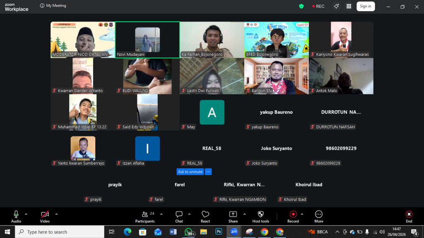Open the Zoom apps grid icon
Image resolution: width=424 pixels, height=238 pixels.
click(x=349, y=6)
